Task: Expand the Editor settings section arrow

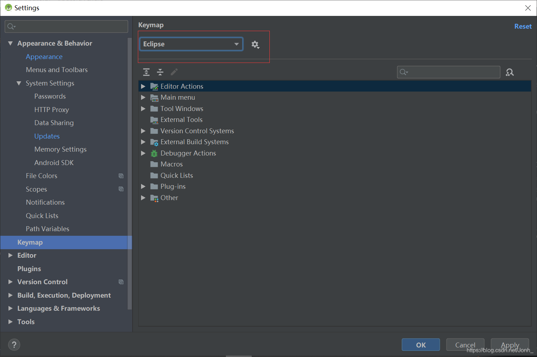Action: pyautogui.click(x=10, y=255)
